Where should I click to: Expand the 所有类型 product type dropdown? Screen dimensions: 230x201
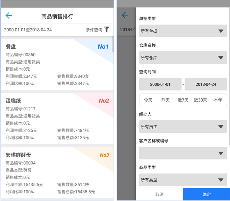[183, 180]
